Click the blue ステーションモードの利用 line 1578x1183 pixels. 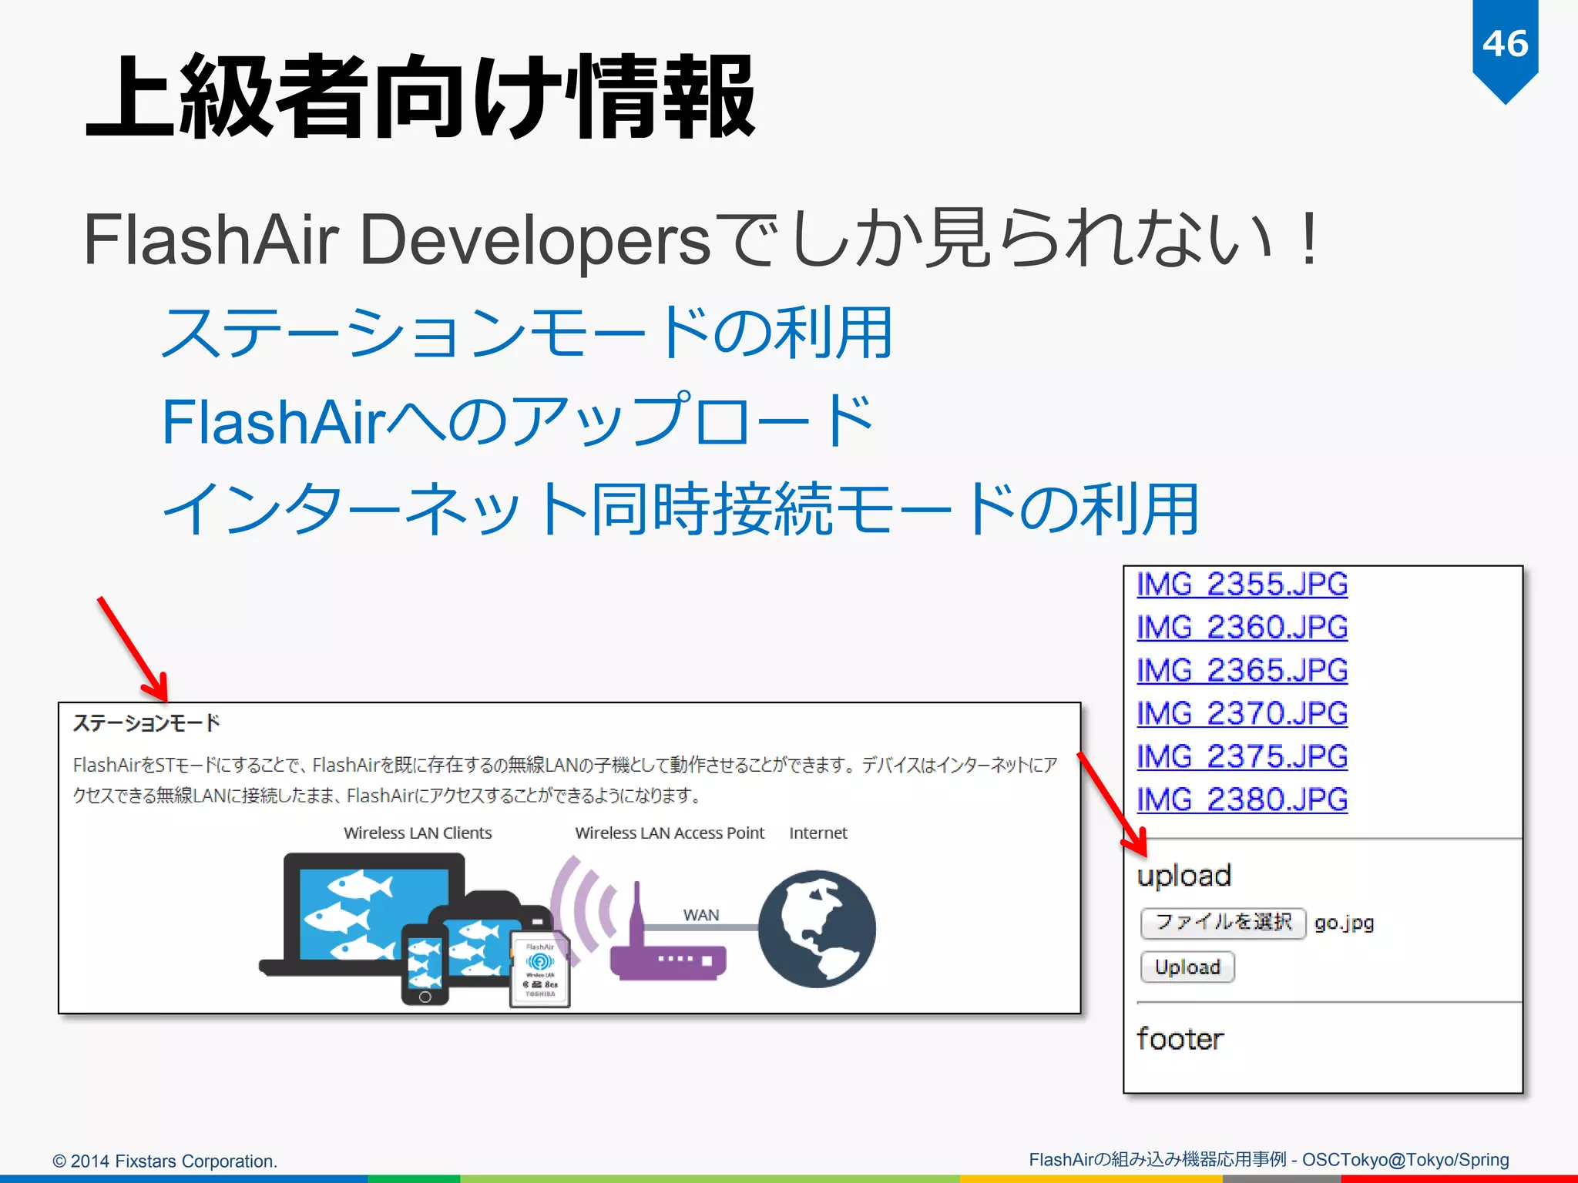(527, 332)
